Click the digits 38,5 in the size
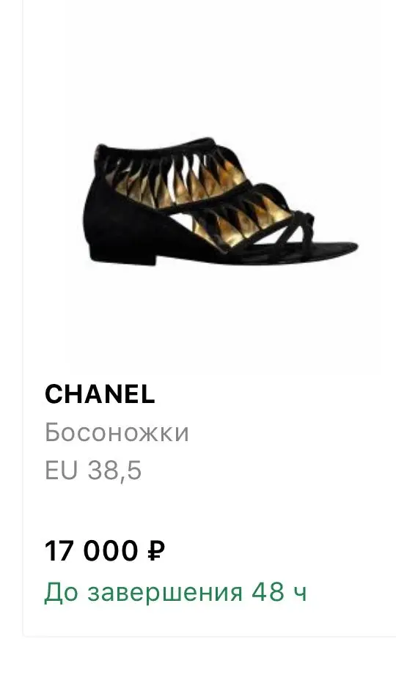The image size is (396, 680). click(x=114, y=470)
